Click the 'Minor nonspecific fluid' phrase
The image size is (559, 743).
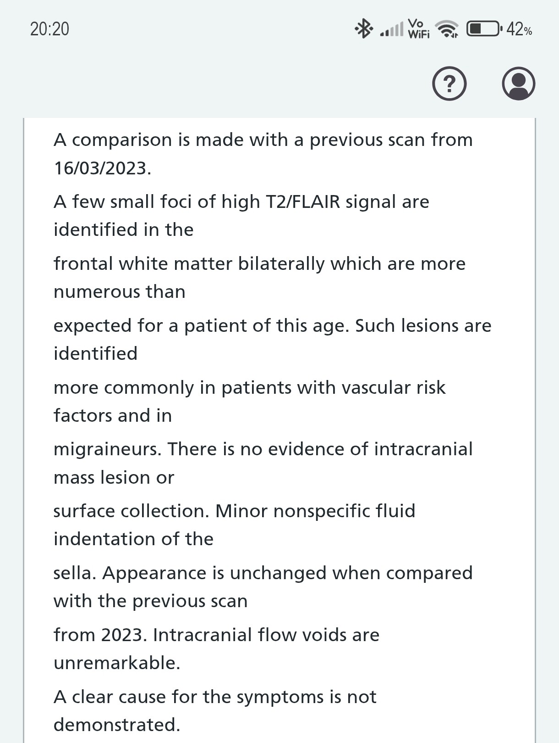315,511
